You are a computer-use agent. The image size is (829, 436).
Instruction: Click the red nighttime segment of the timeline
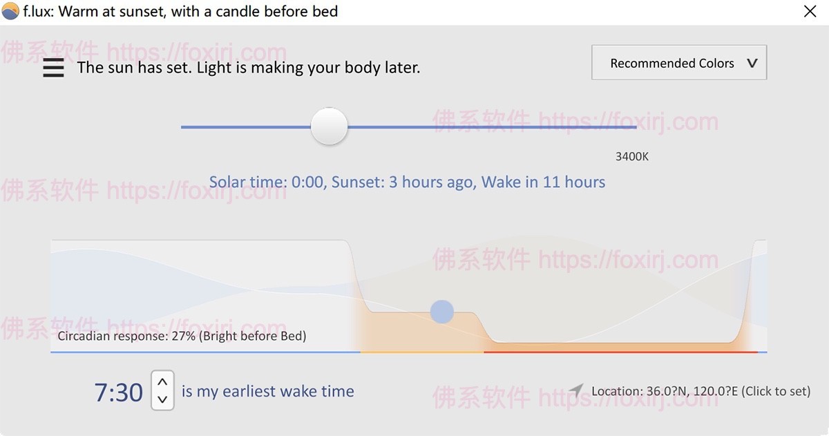pyautogui.click(x=622, y=352)
